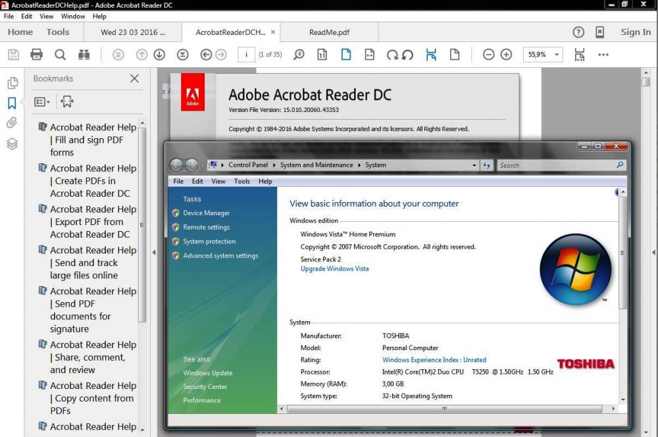Click the Upgrade Windows Vista link
This screenshot has width=658, height=437.
[x=334, y=269]
